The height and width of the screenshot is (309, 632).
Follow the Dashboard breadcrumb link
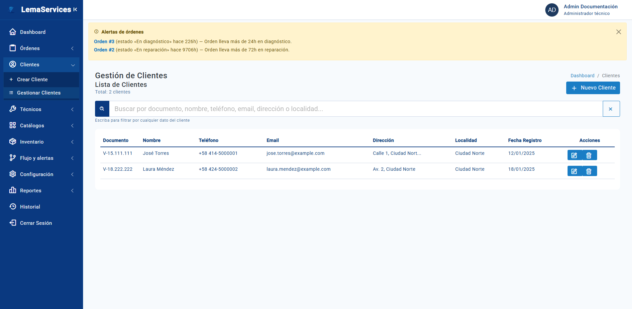click(x=582, y=76)
